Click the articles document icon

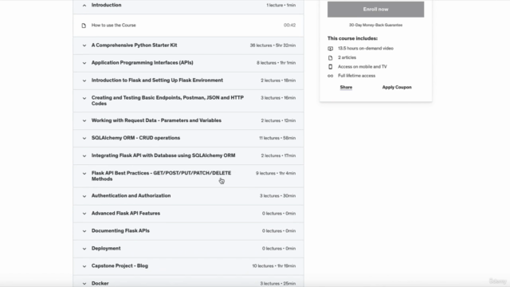pos(330,57)
